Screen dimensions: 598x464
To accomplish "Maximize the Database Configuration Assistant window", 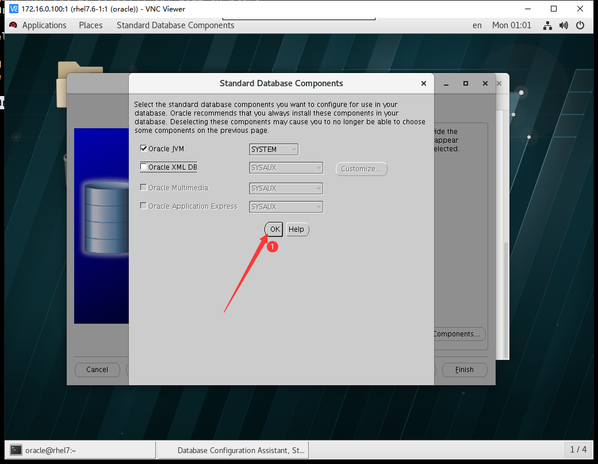I will [466, 83].
